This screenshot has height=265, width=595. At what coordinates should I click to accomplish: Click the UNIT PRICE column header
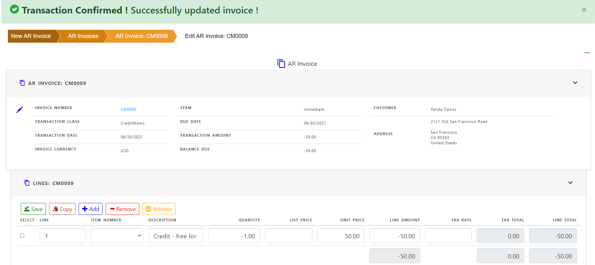(x=352, y=220)
